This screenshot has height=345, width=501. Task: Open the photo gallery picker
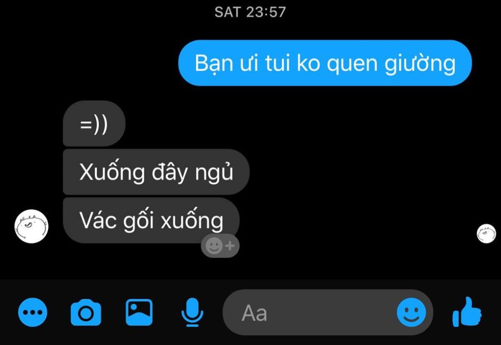click(x=139, y=312)
